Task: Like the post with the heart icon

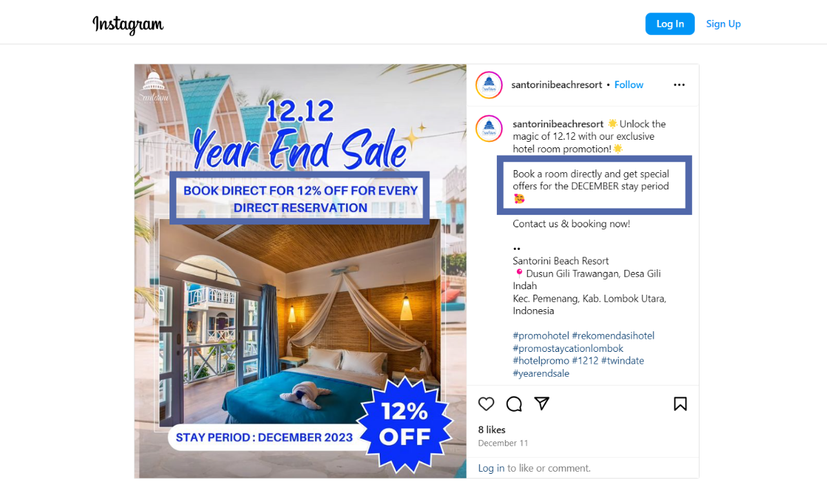Action: pyautogui.click(x=487, y=404)
